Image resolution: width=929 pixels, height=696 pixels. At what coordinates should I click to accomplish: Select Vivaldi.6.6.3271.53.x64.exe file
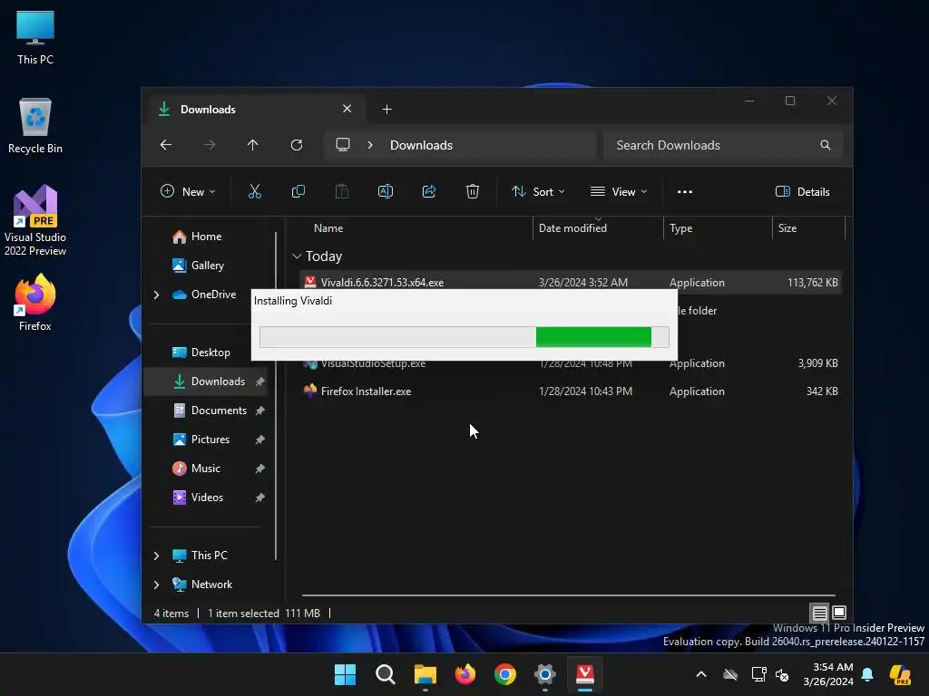click(x=570, y=283)
